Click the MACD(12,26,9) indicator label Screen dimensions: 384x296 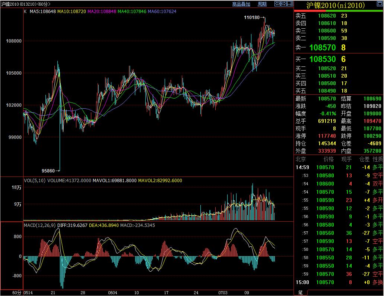tap(40, 225)
